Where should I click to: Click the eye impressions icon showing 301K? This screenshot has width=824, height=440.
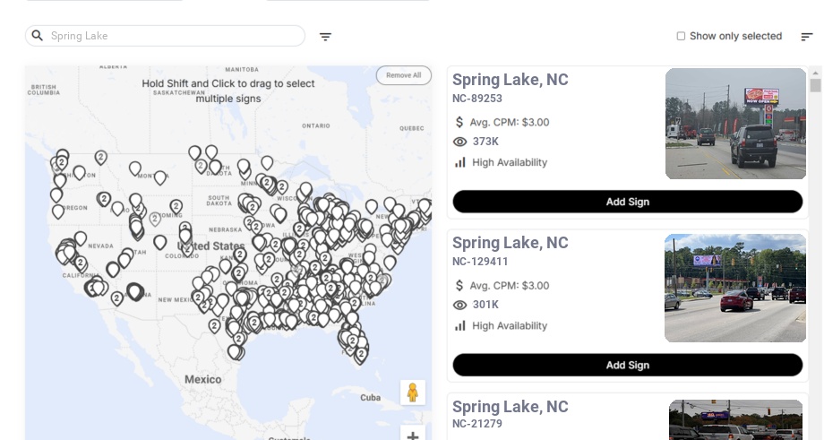460,305
